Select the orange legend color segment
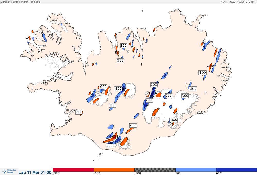 coord(114,170)
